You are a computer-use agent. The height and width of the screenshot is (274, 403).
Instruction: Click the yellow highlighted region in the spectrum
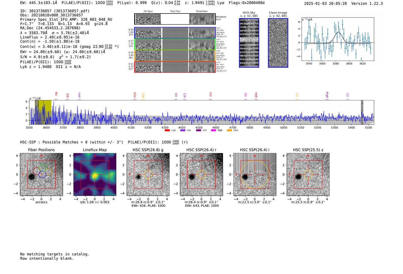[45, 112]
